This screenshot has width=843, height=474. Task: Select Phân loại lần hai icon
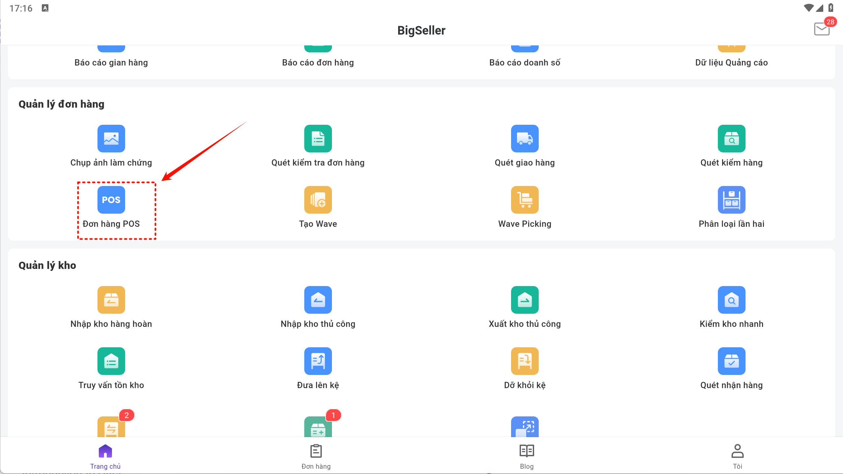point(731,200)
